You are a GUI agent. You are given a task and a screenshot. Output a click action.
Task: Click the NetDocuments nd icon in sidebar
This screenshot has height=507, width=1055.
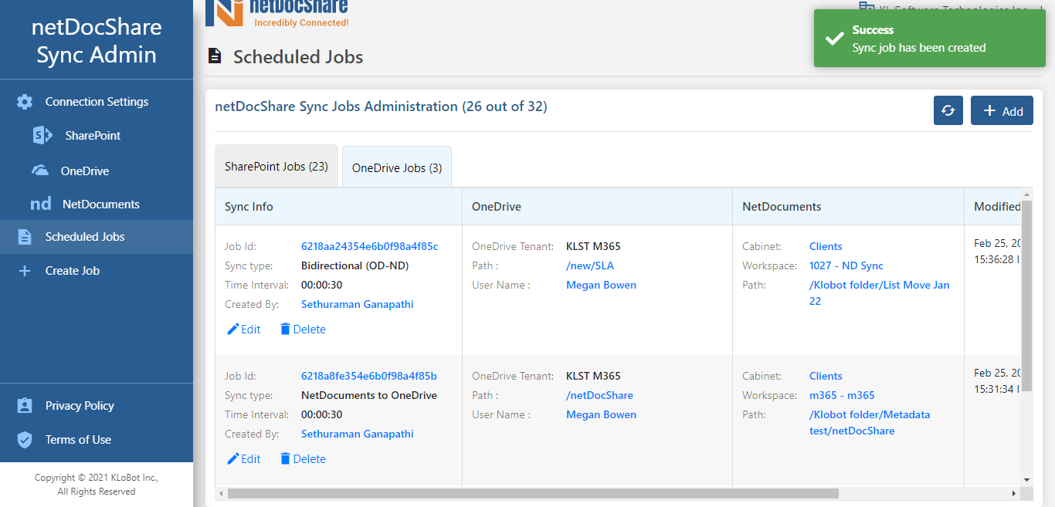click(41, 204)
